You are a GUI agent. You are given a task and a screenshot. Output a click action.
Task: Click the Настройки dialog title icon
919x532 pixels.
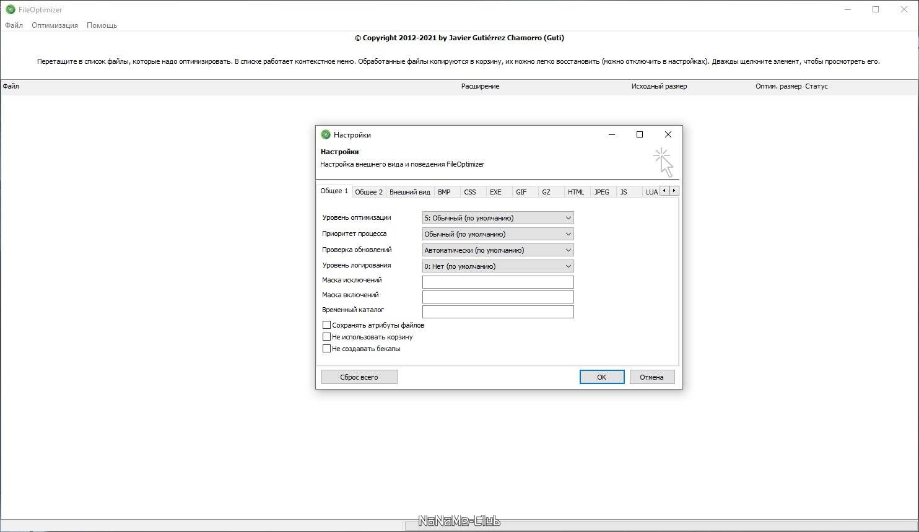(326, 134)
